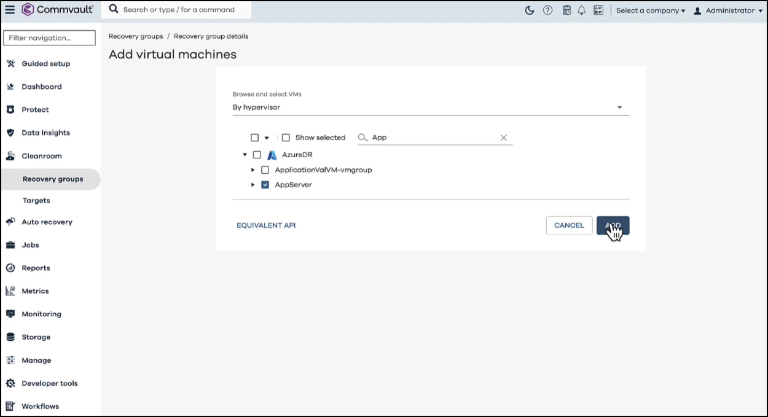This screenshot has height=417, width=768.
Task: Focus the Filter navigation input
Action: (x=49, y=38)
